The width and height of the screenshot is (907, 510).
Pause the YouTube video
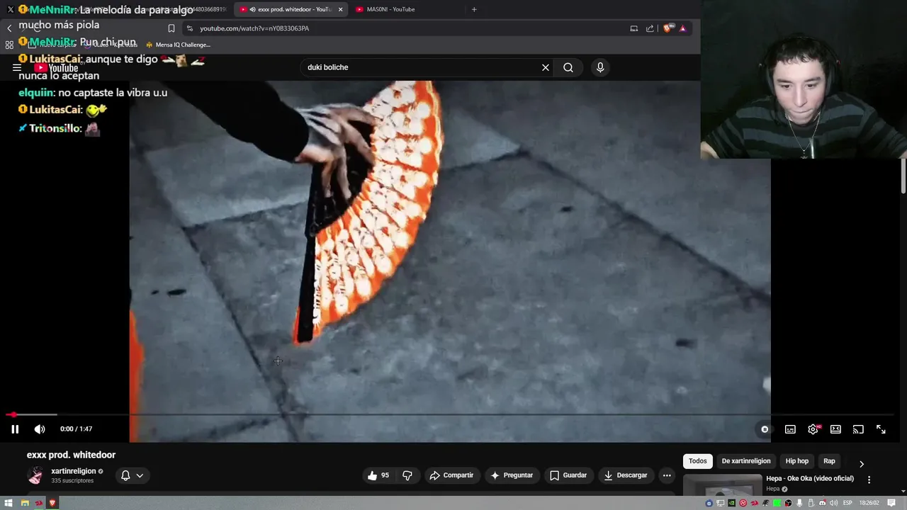pyautogui.click(x=15, y=429)
